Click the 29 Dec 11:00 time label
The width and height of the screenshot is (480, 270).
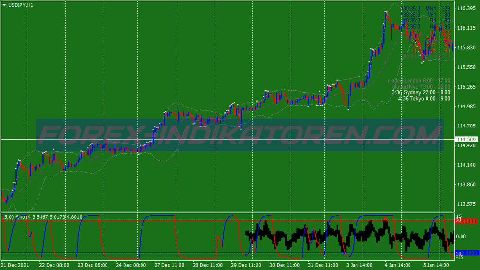coord(246,265)
